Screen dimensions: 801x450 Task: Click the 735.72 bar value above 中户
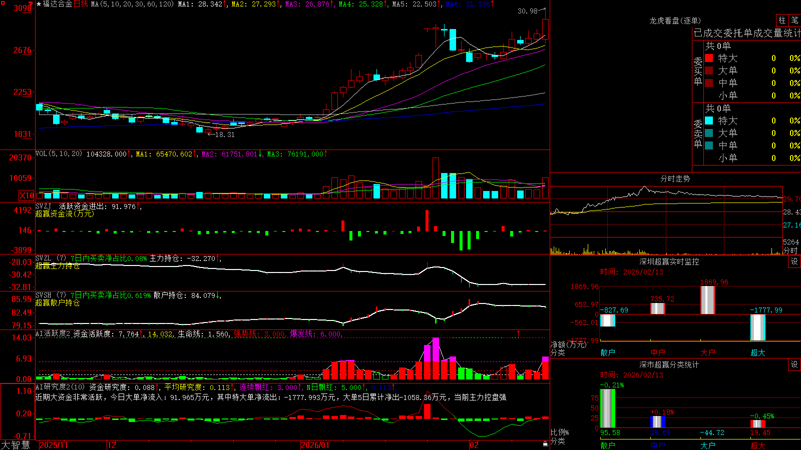pyautogui.click(x=662, y=299)
